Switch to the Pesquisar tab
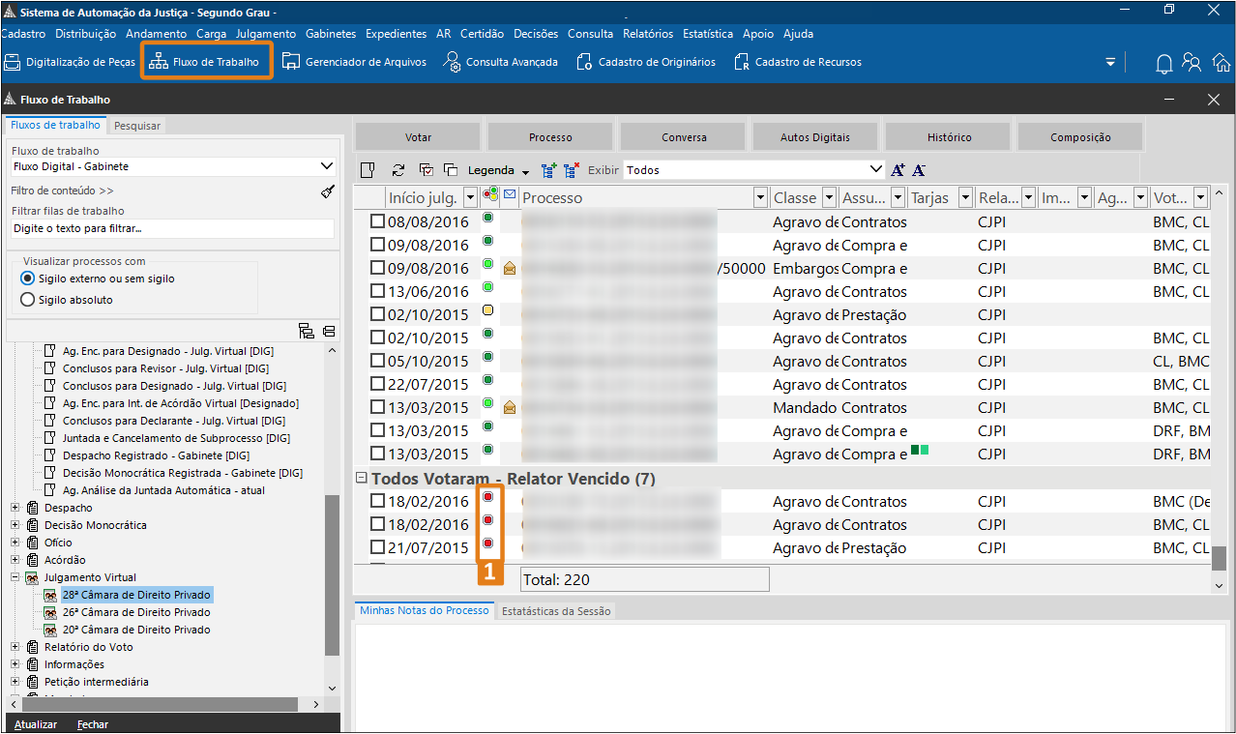Image resolution: width=1236 pixels, height=734 pixels. (137, 126)
